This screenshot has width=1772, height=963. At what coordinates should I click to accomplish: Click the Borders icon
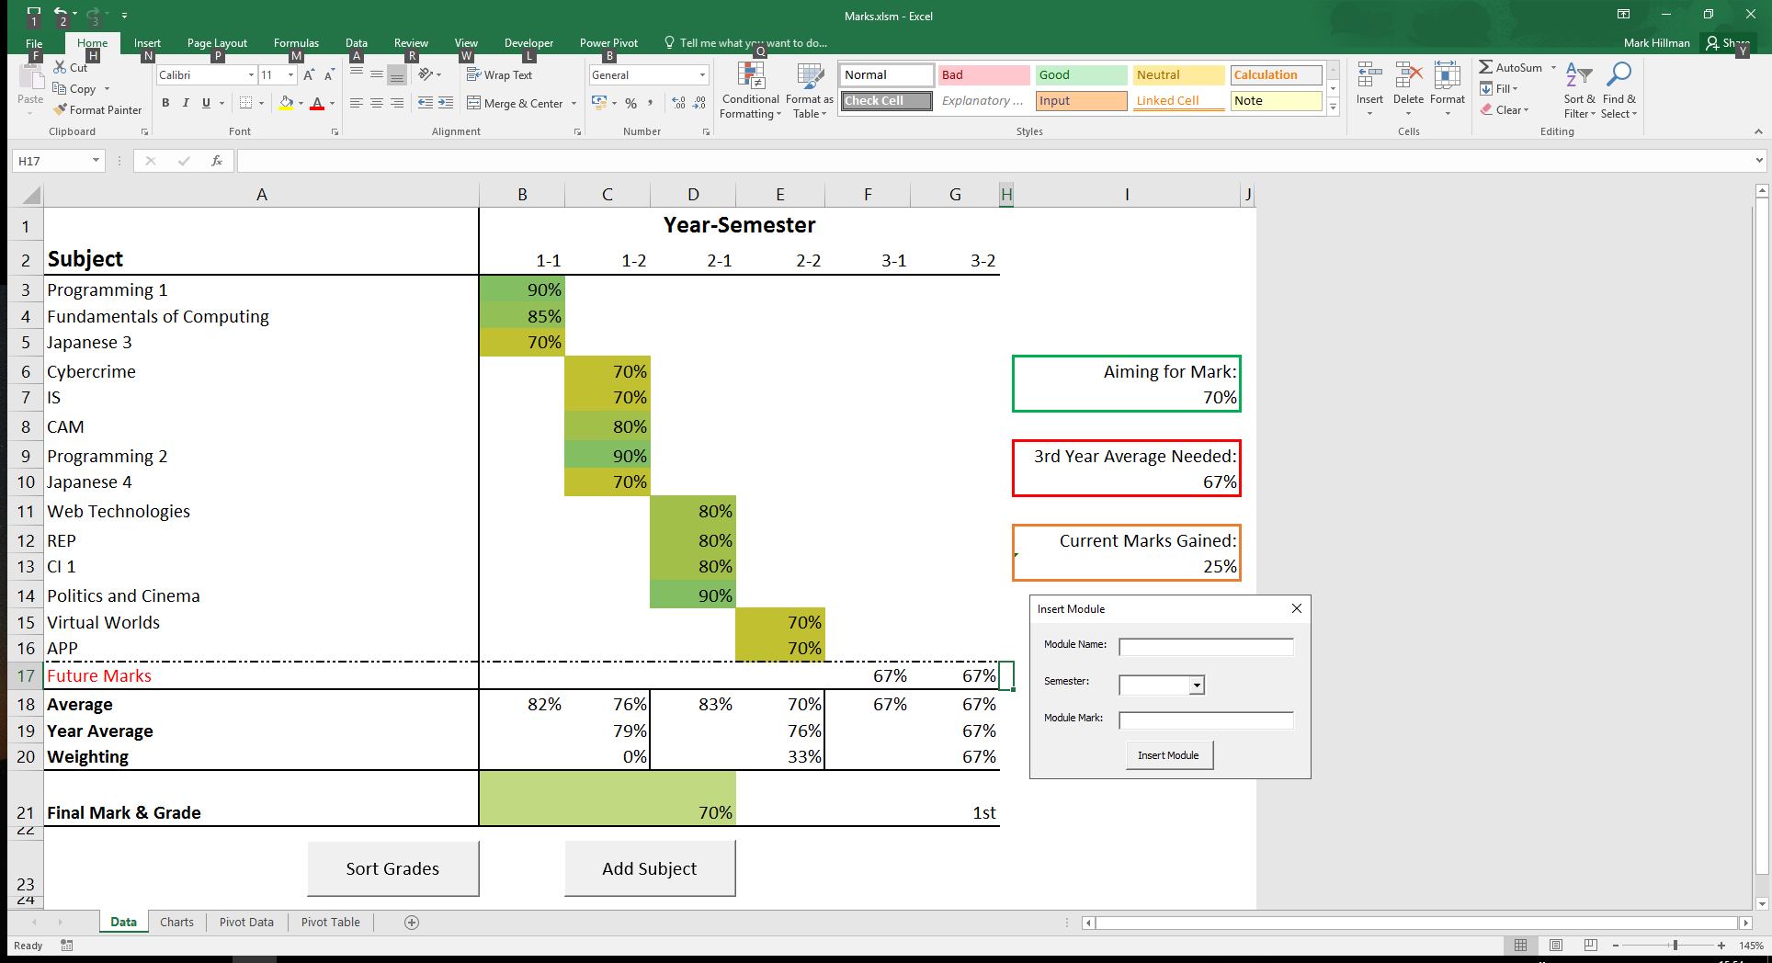click(245, 103)
